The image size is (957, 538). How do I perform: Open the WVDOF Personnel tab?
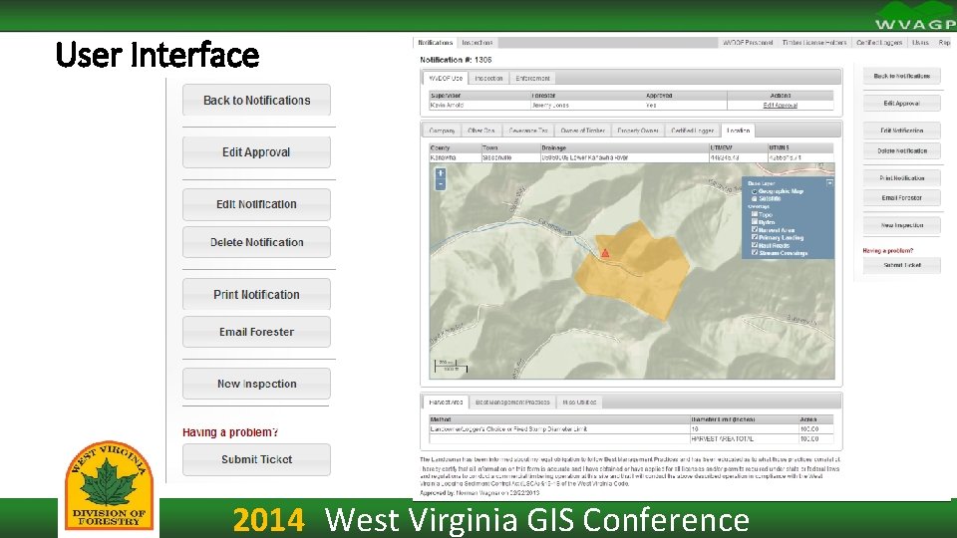coord(748,43)
